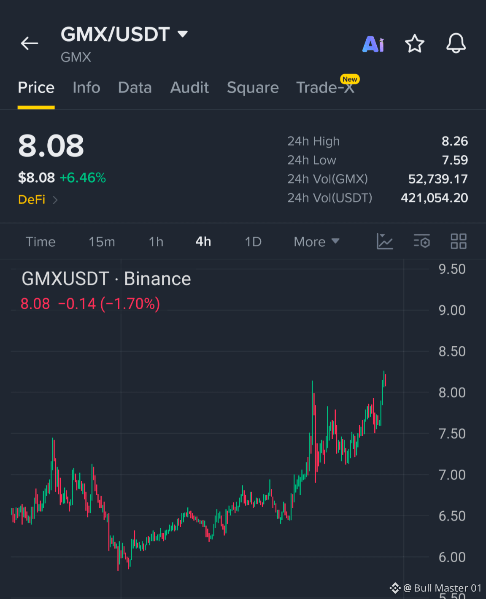The image size is (486, 599).
Task: Switch to the Price tab
Action: [36, 88]
